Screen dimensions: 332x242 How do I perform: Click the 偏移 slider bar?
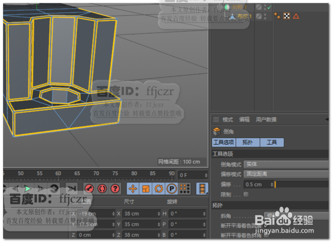click(301, 185)
